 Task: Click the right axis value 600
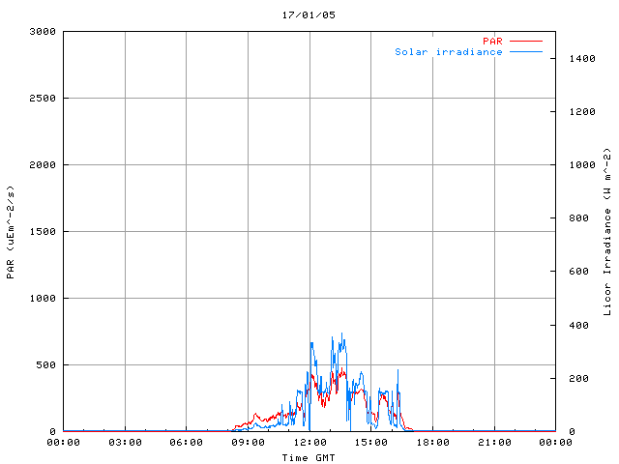point(578,272)
